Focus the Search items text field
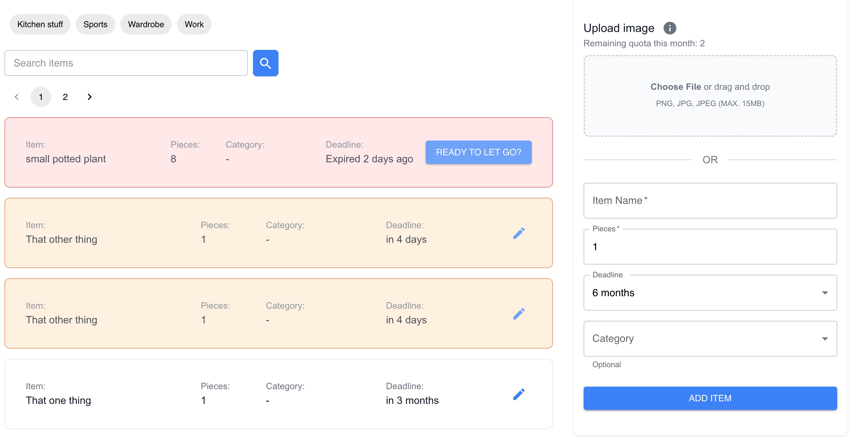 click(x=126, y=63)
